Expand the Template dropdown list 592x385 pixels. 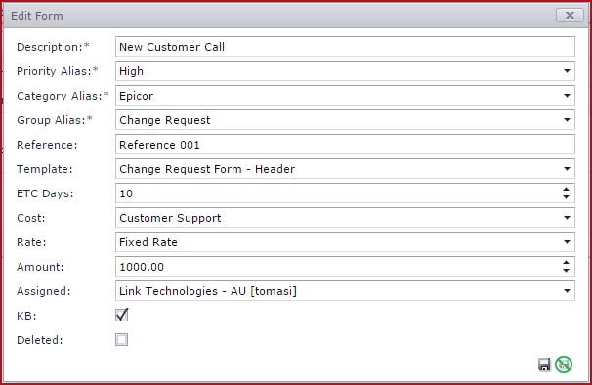(567, 169)
